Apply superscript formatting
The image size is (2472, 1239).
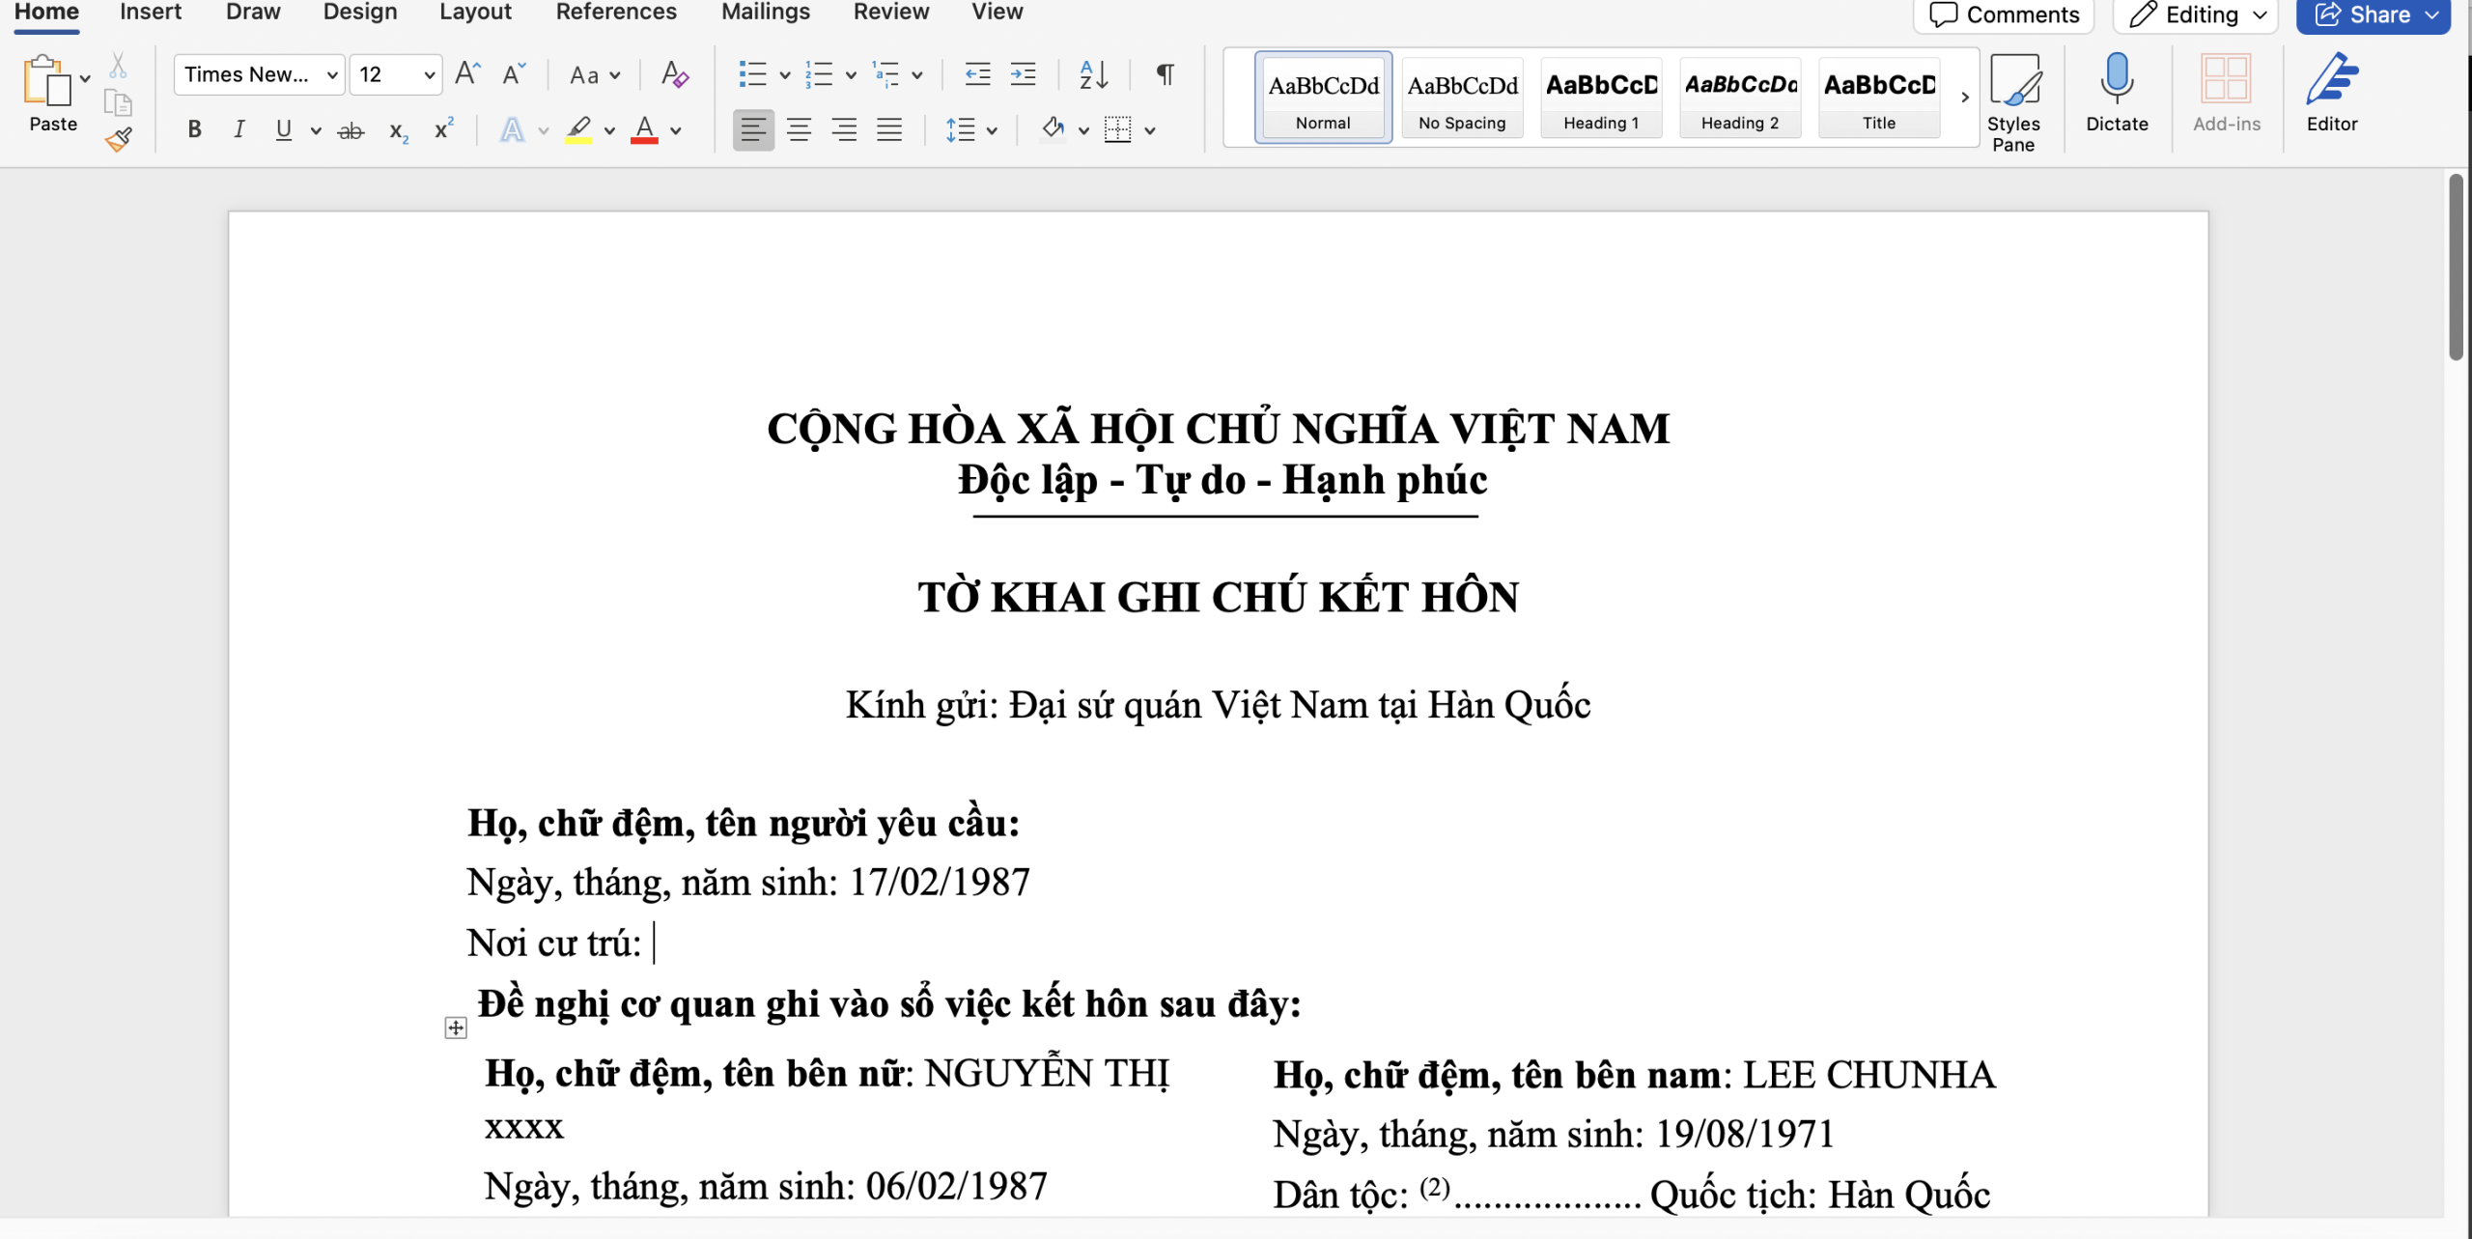(x=443, y=128)
